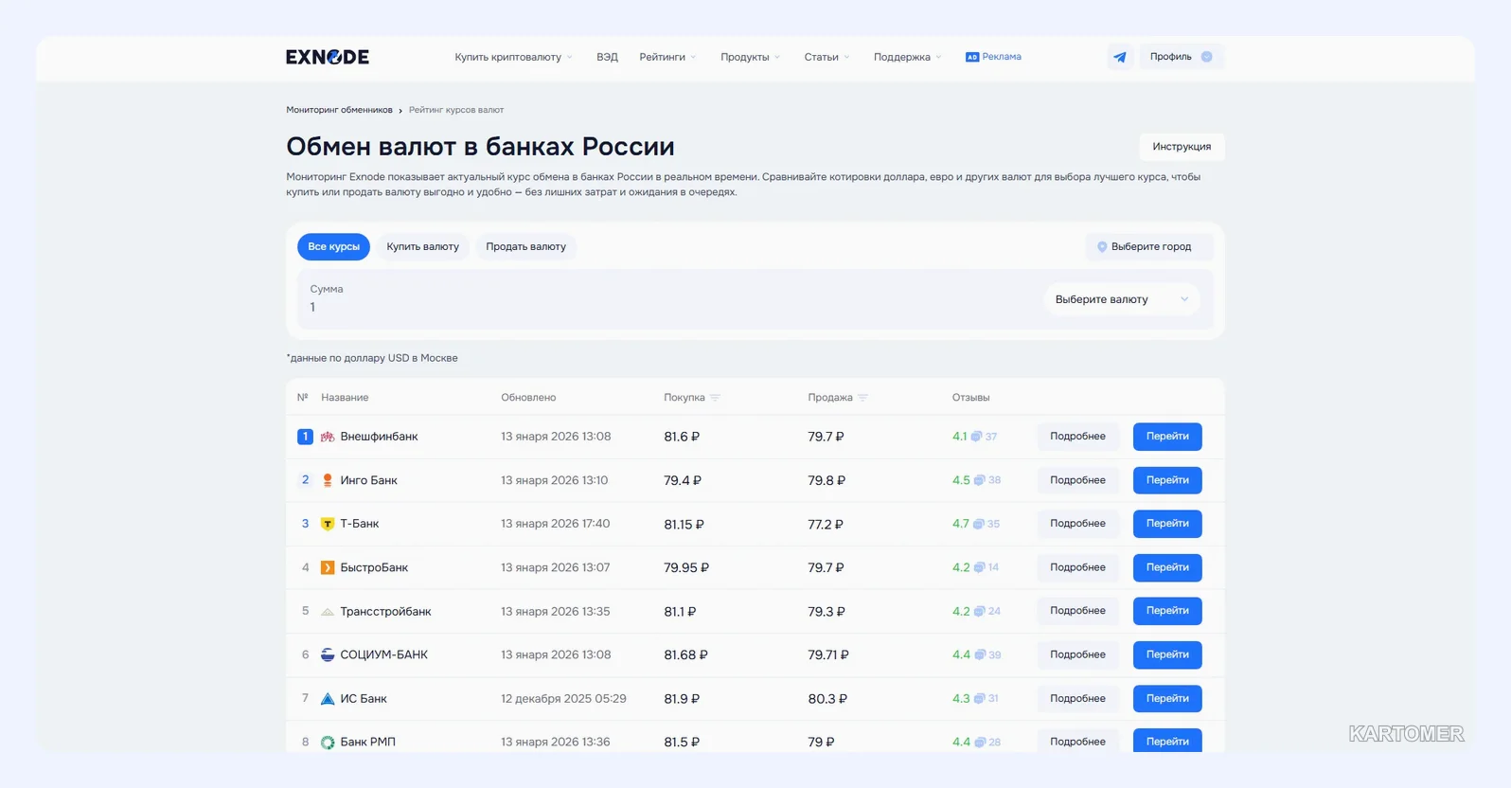
Task: Click Перейти for Инго Банк
Action: click(1167, 480)
